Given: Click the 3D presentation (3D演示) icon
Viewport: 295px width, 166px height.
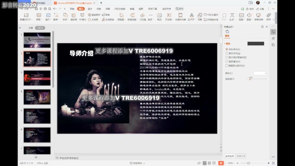Looking at the screenshot, I should point(82,15).
